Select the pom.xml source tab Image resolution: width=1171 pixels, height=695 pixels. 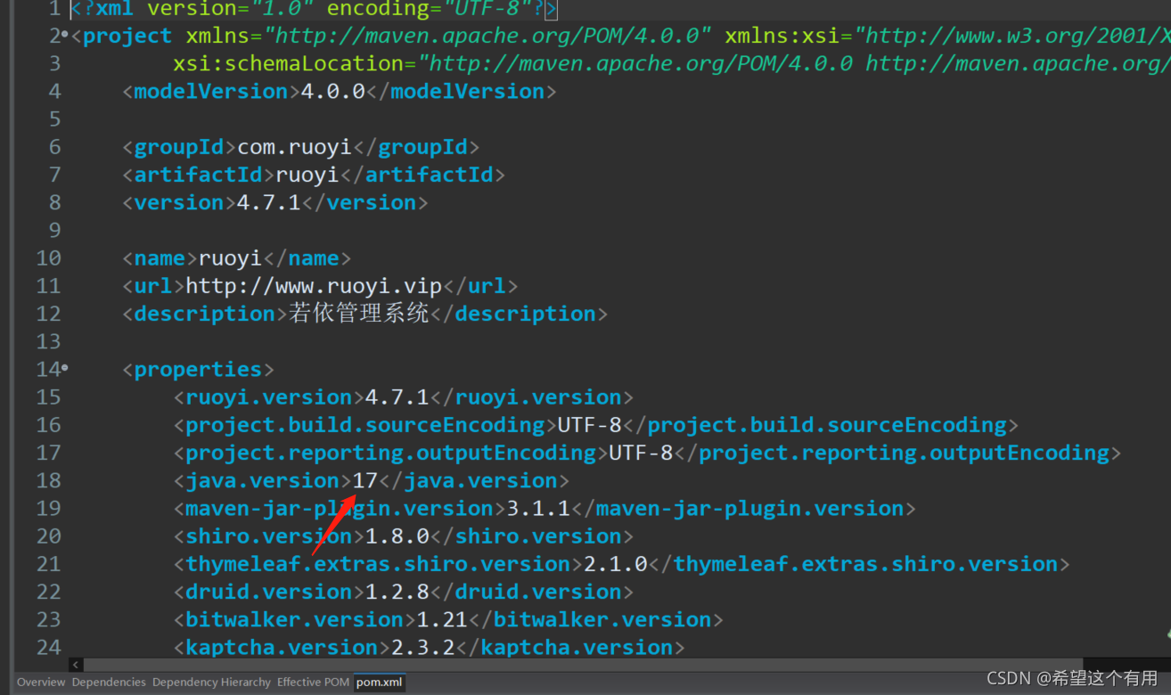(380, 683)
